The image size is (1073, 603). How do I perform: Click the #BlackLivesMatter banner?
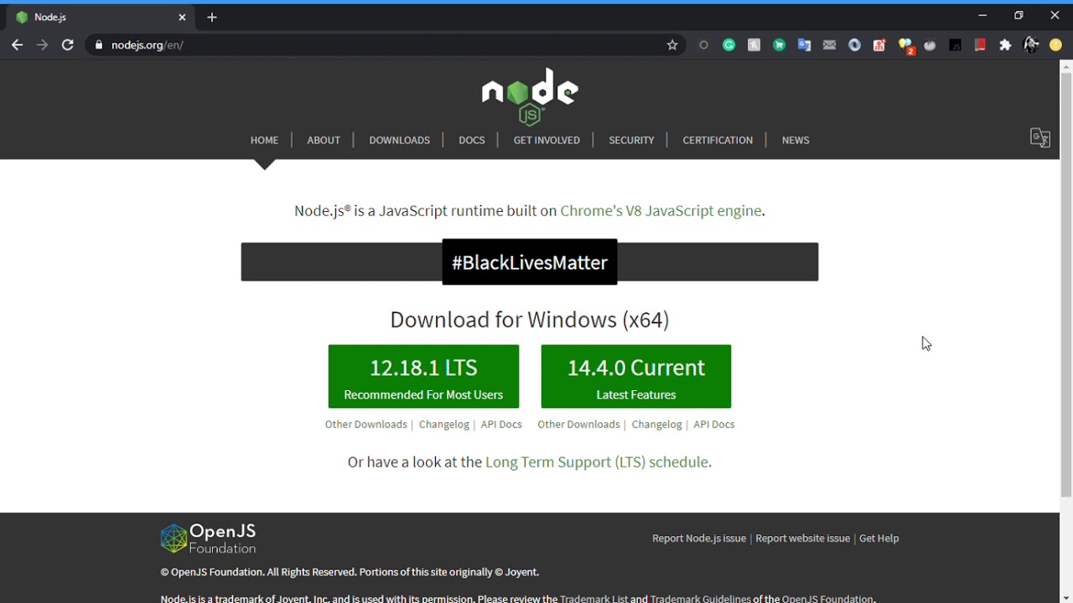click(530, 262)
